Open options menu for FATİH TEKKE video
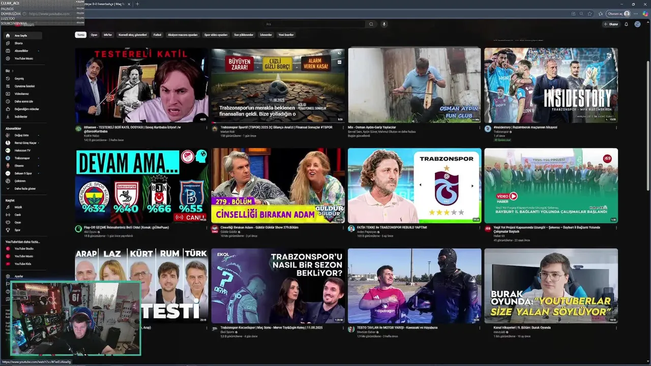This screenshot has height=366, width=651. [480, 228]
